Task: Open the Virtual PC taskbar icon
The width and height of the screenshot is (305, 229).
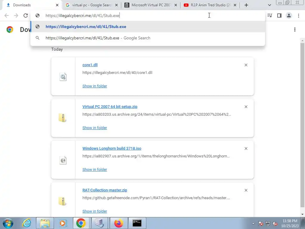Action: pos(99,223)
